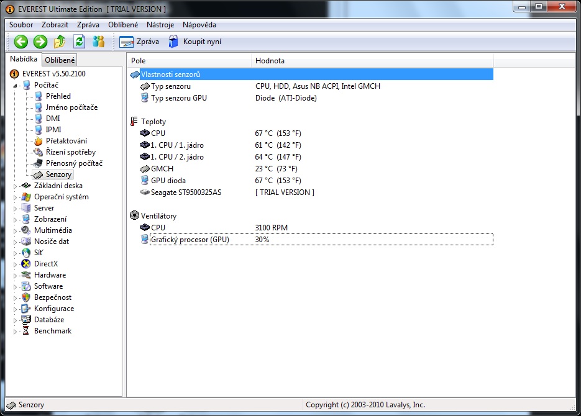Screen dimensions: 581x416
Task: Select Přehled in the tree
Action: coord(58,96)
